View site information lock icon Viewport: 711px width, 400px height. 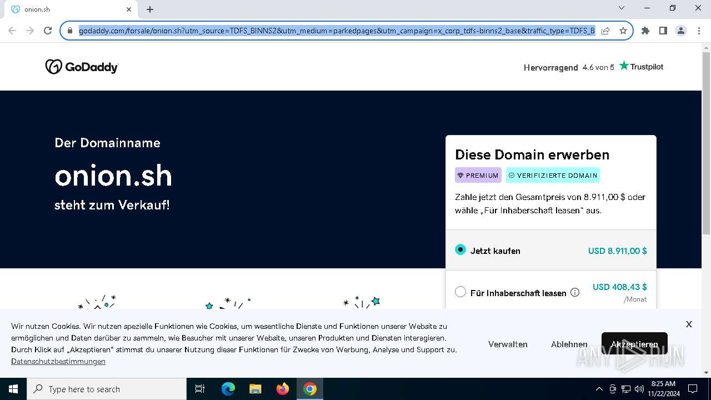[x=70, y=31]
